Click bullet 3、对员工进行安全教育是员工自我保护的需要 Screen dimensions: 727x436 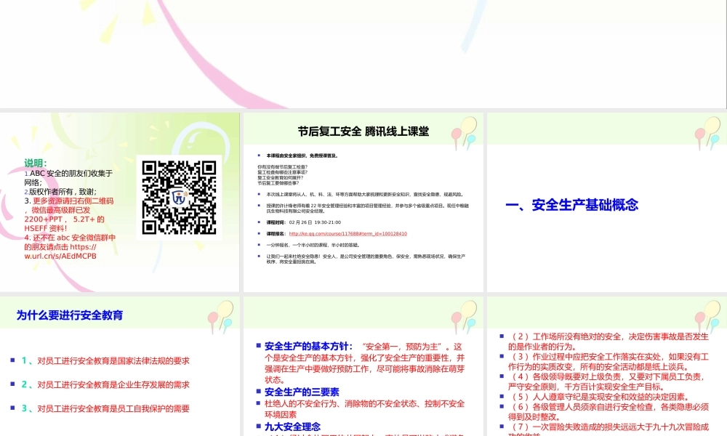pos(105,408)
